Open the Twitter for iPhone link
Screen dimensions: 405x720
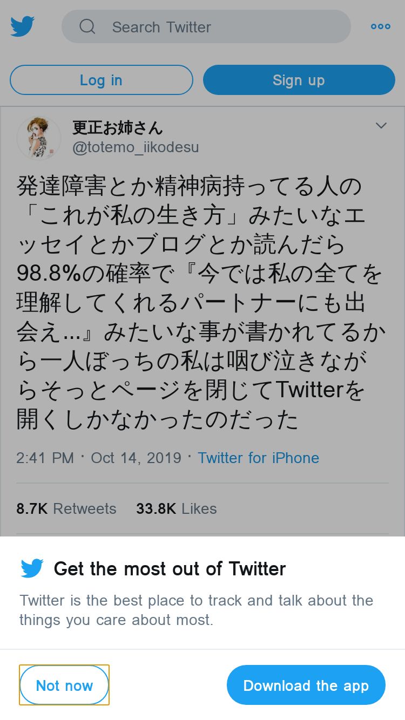pyautogui.click(x=258, y=458)
